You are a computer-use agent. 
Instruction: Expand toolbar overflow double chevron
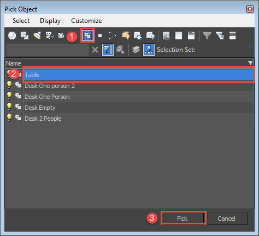(251, 46)
